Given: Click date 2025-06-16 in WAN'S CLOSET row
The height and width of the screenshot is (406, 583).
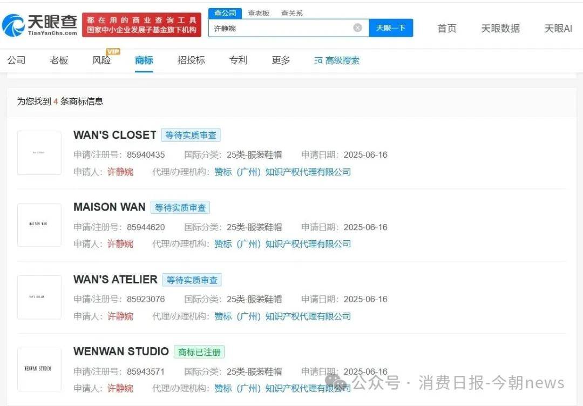Looking at the screenshot, I should pos(365,154).
